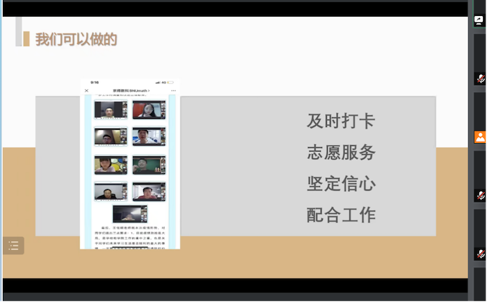This screenshot has width=487, height=303.
Task: Click the thumbnail of woman in red top
Action: [x=149, y=110]
